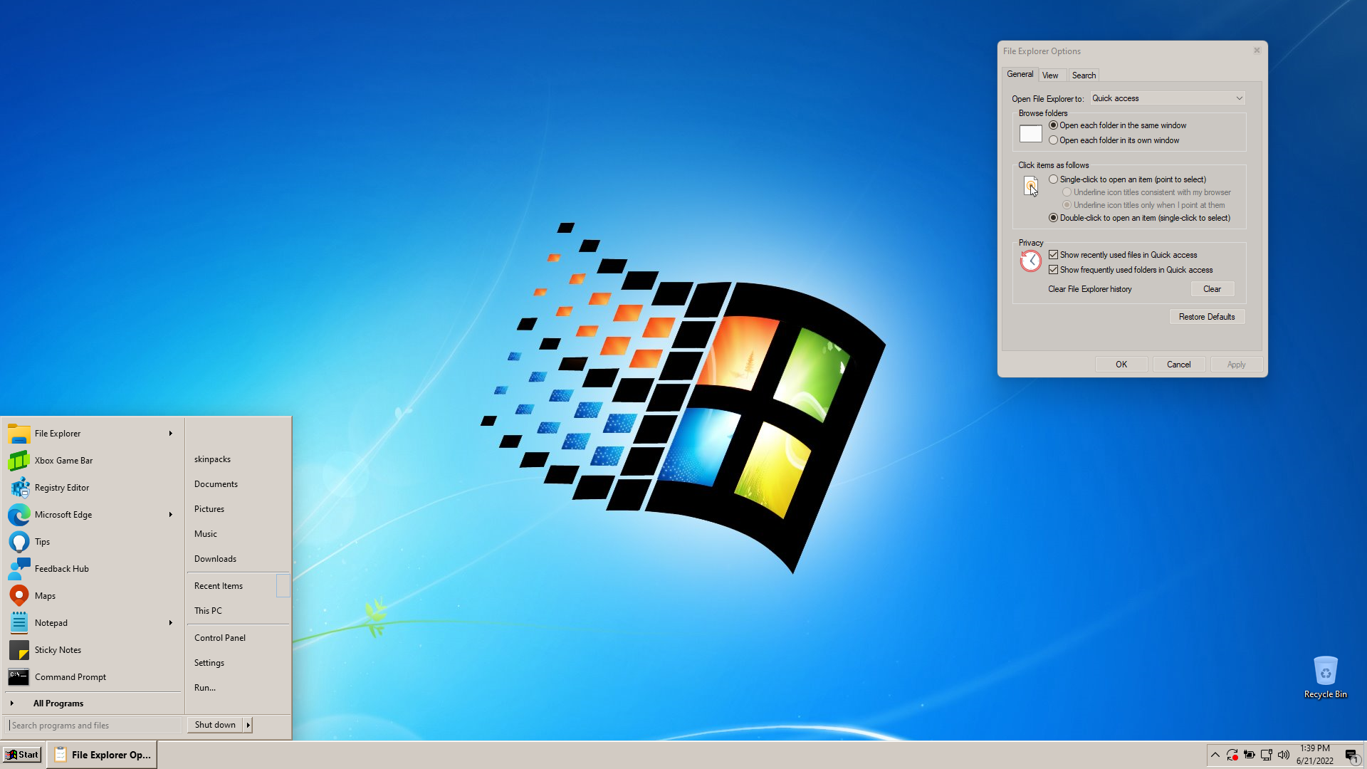Open Sticky Notes app
1367x769 pixels.
click(x=57, y=650)
